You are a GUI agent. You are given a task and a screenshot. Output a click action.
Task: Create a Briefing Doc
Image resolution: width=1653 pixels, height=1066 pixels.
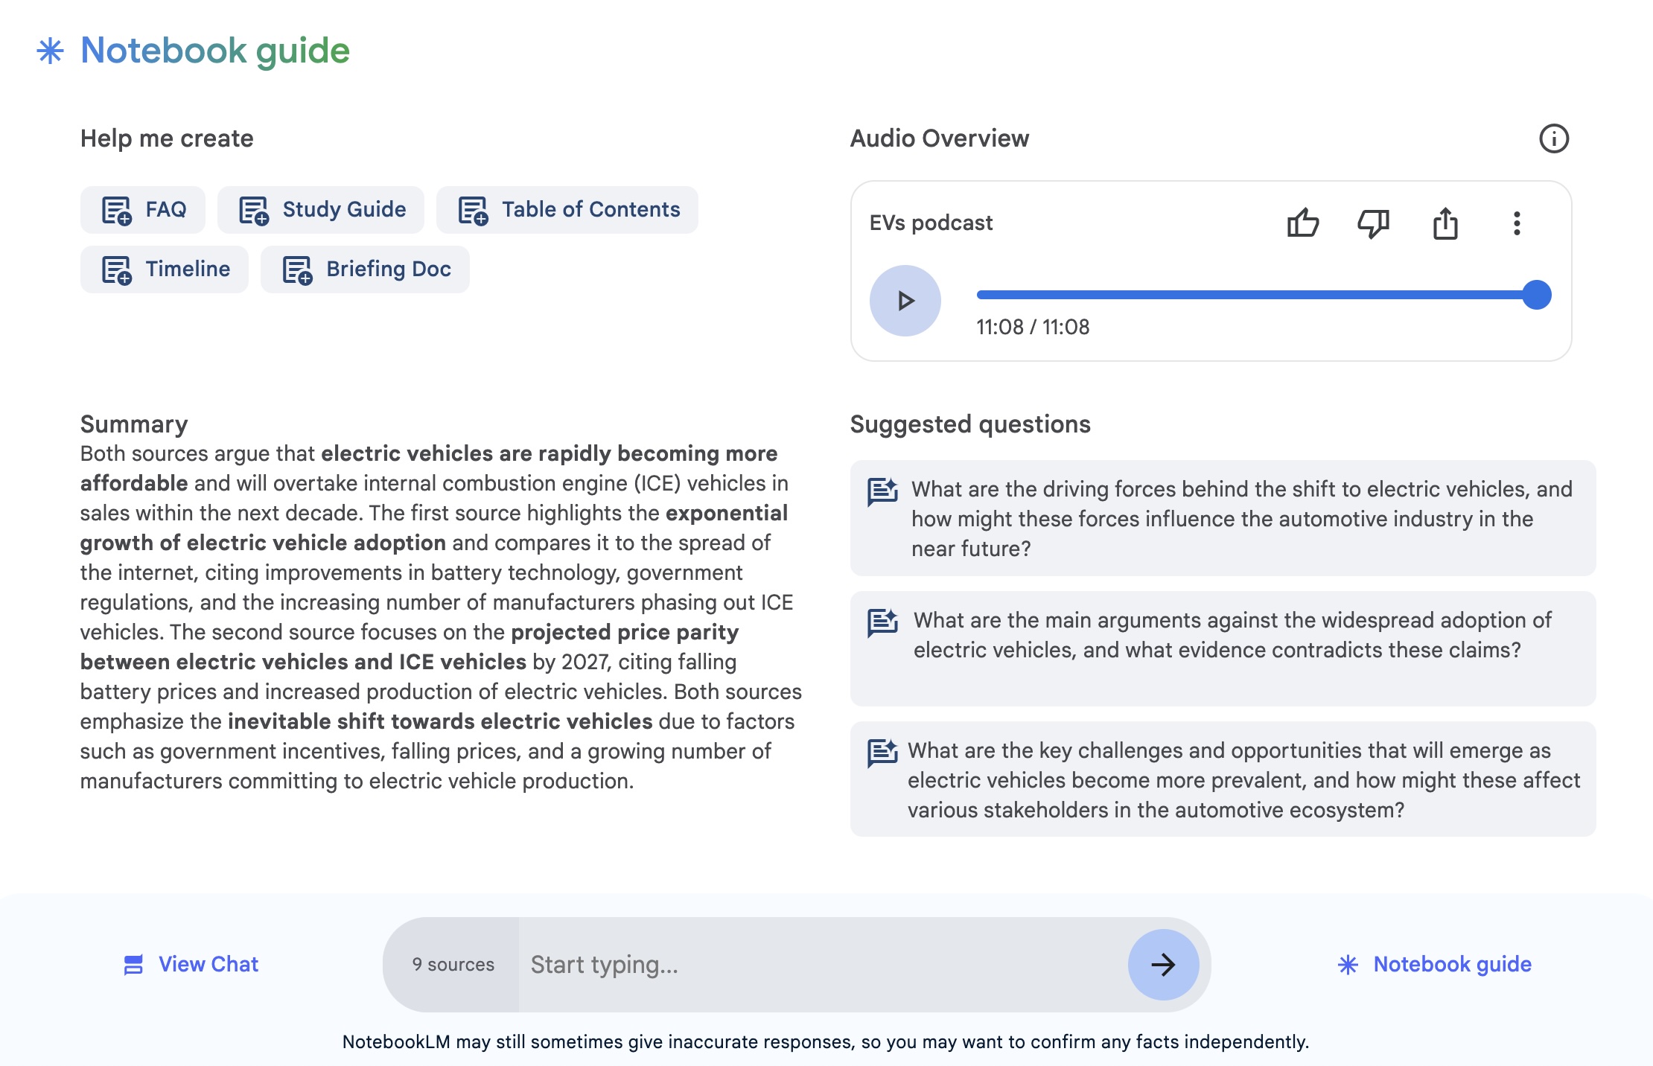(365, 269)
